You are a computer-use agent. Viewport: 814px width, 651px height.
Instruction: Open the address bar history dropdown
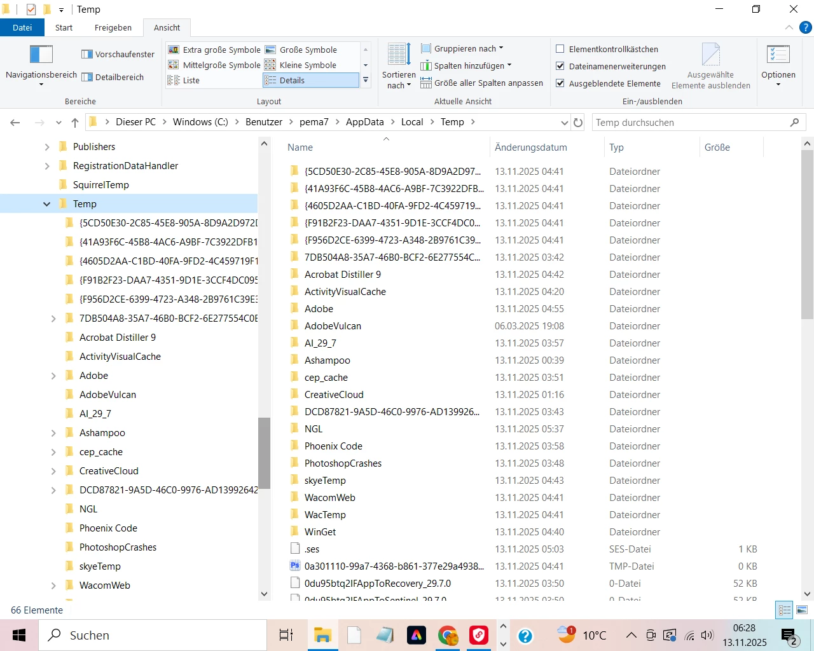coord(565,122)
